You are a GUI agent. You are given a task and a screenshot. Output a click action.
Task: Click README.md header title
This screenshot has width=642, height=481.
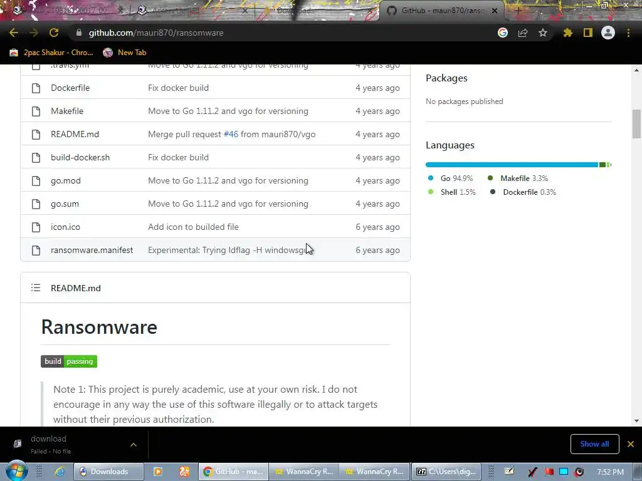pyautogui.click(x=76, y=288)
